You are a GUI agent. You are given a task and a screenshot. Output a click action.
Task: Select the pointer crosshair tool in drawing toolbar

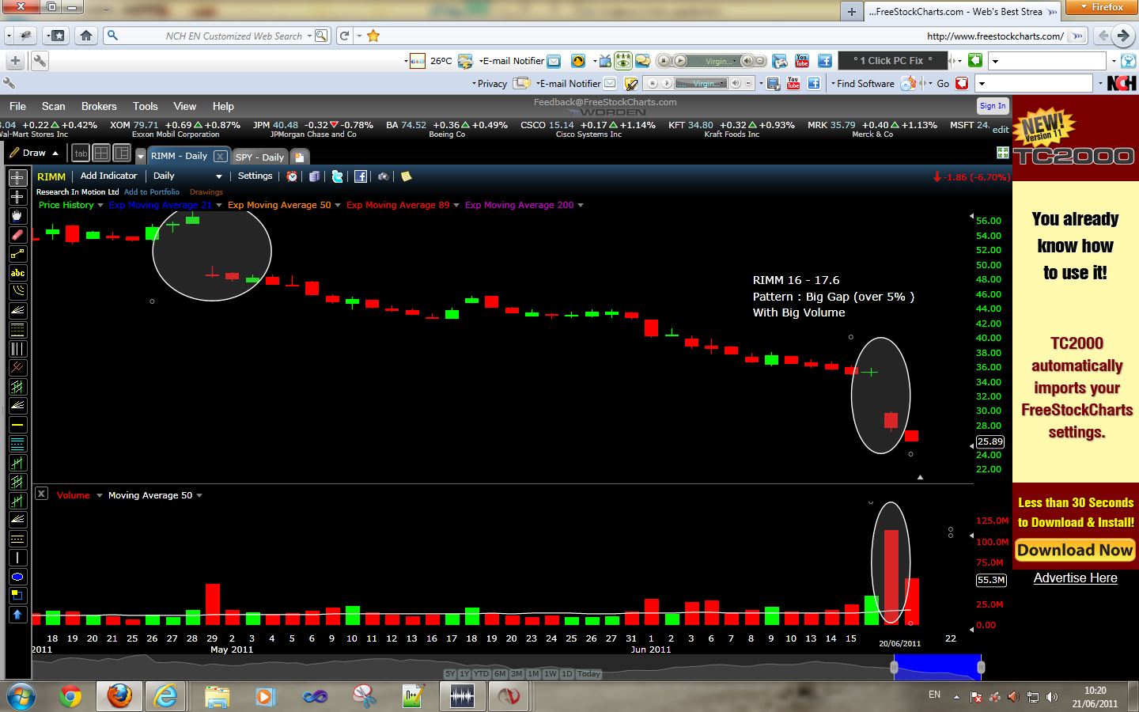(17, 178)
